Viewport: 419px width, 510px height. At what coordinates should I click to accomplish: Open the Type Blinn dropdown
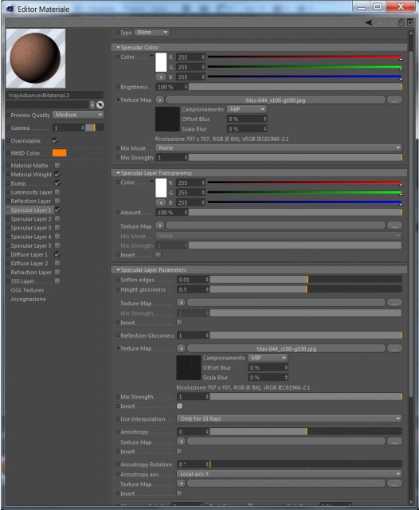pyautogui.click(x=152, y=32)
